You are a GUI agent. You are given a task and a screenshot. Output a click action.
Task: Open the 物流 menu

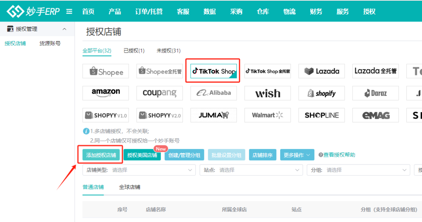pyautogui.click(x=290, y=12)
